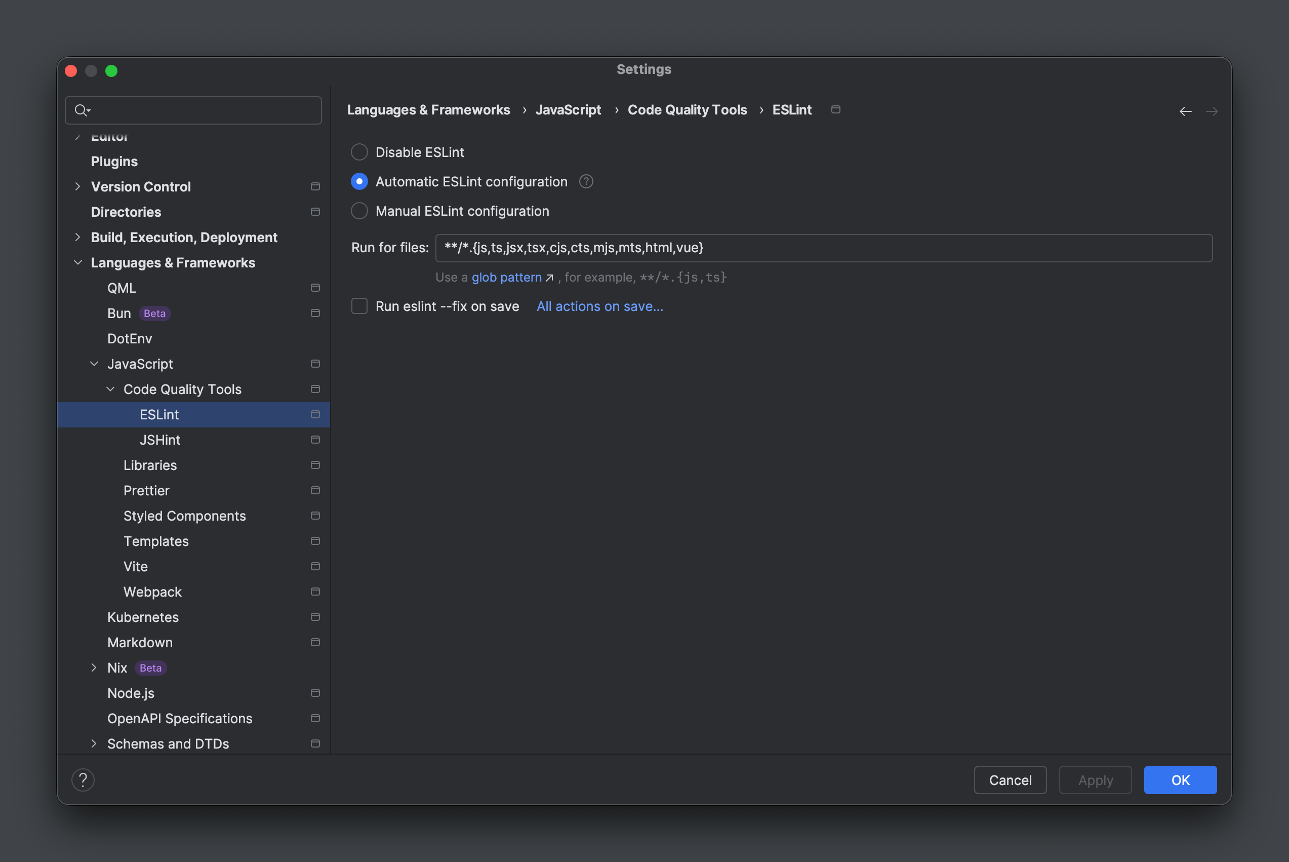Image resolution: width=1289 pixels, height=862 pixels.
Task: Click the settings indicator icon beside Webpack
Action: (x=315, y=592)
